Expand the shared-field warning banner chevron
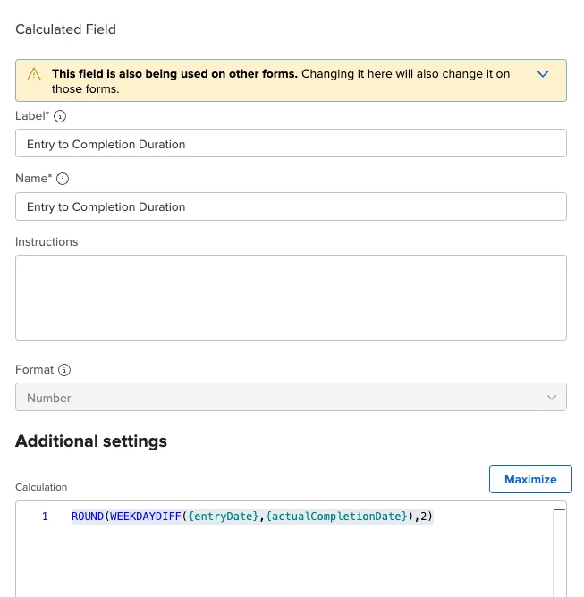The height and width of the screenshot is (597, 584). (x=543, y=74)
